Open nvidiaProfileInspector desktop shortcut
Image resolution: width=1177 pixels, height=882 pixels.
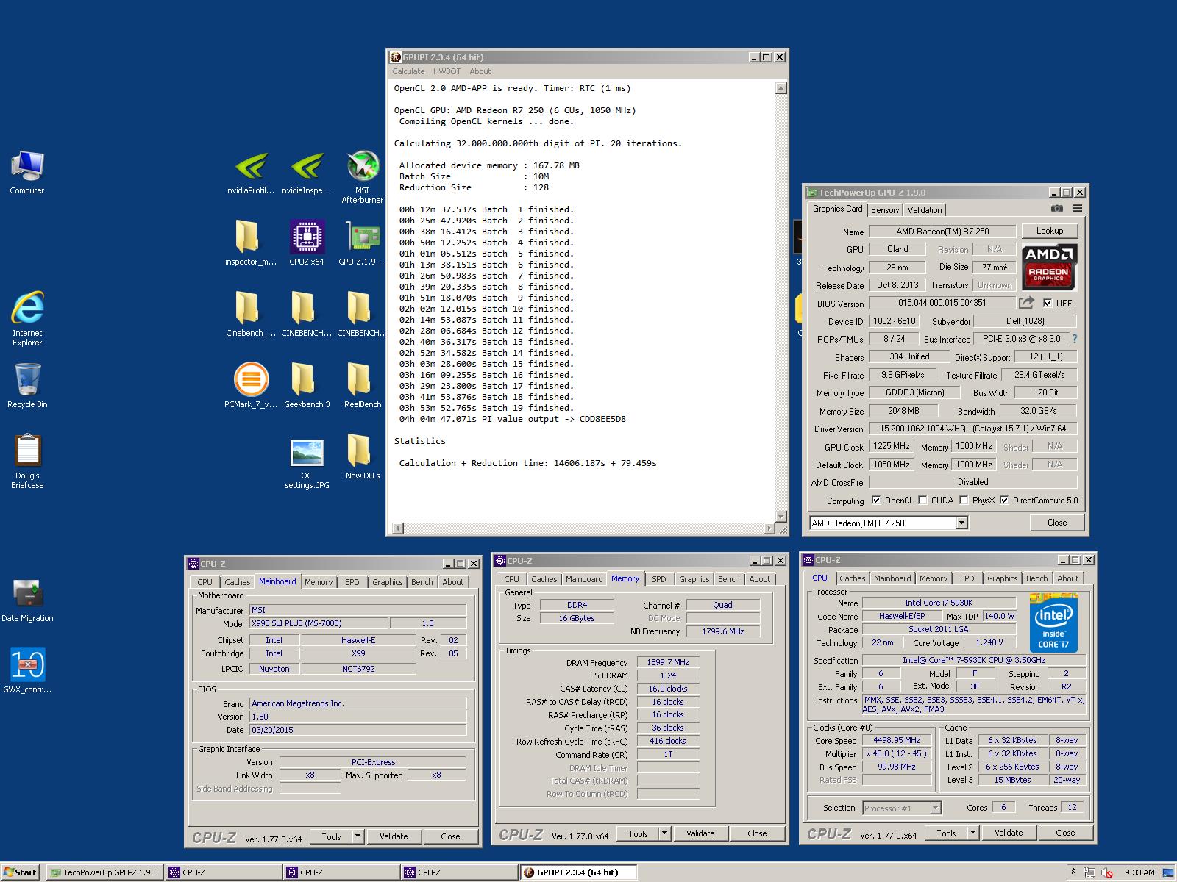click(x=251, y=173)
